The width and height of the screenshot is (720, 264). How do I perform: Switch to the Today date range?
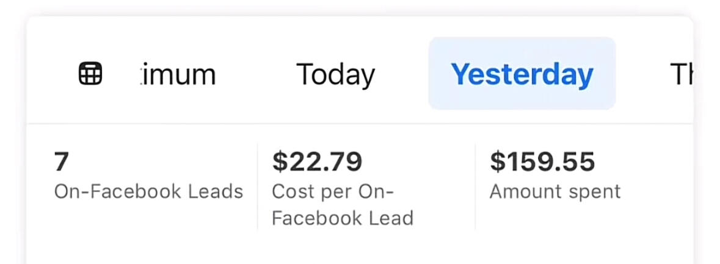pyautogui.click(x=336, y=75)
